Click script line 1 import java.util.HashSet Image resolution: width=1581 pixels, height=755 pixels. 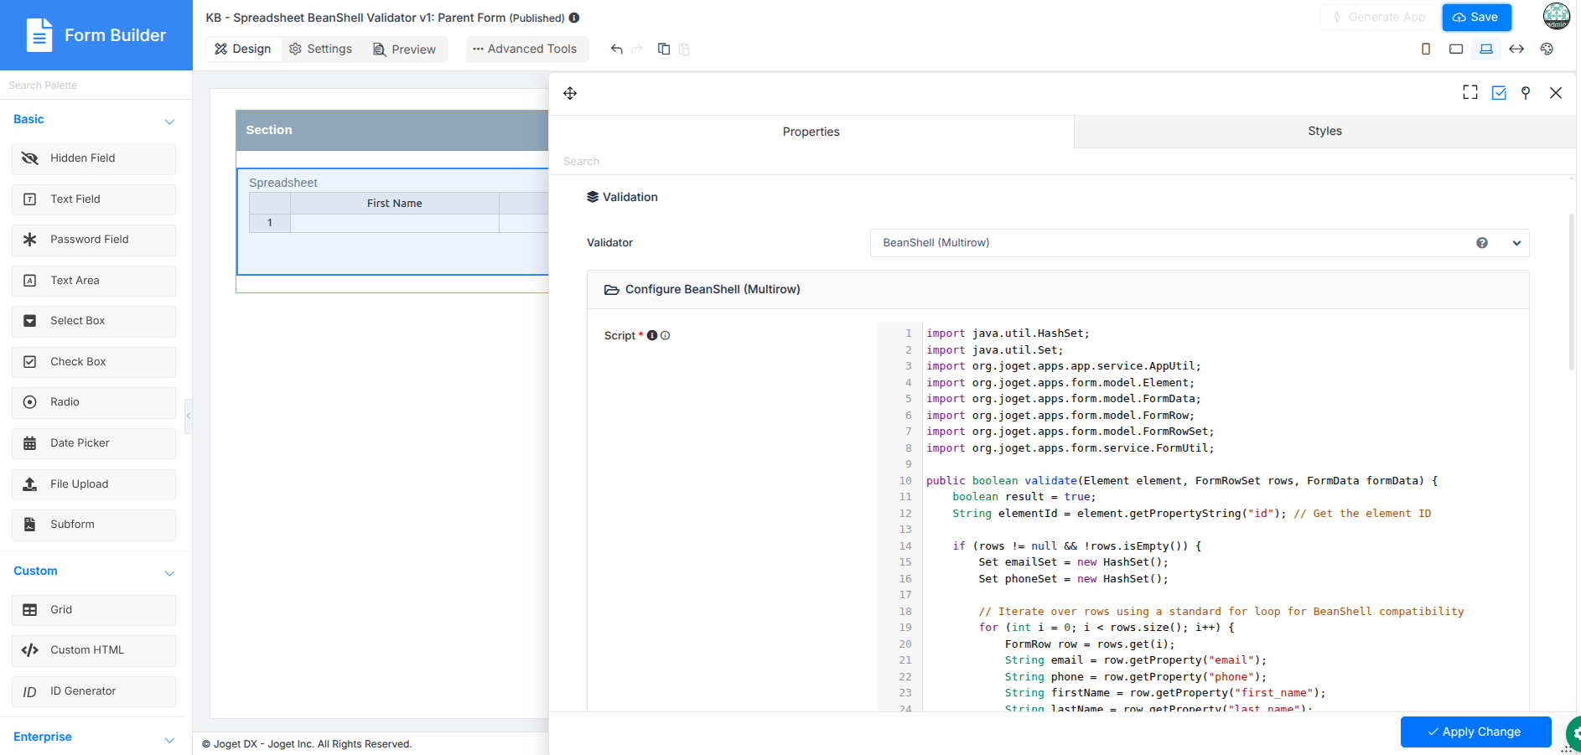pos(1008,334)
